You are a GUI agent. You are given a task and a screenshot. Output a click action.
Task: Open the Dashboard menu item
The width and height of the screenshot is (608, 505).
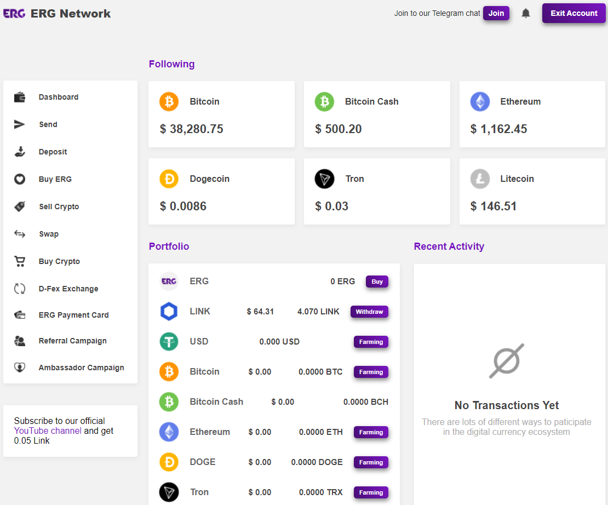point(58,97)
